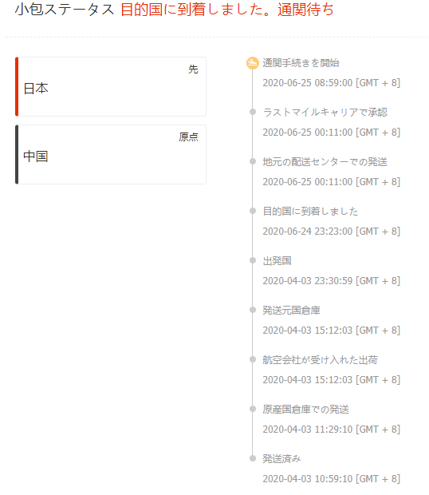Click the 原点 label on China card
Image resolution: width=429 pixels, height=495 pixels.
click(x=188, y=137)
